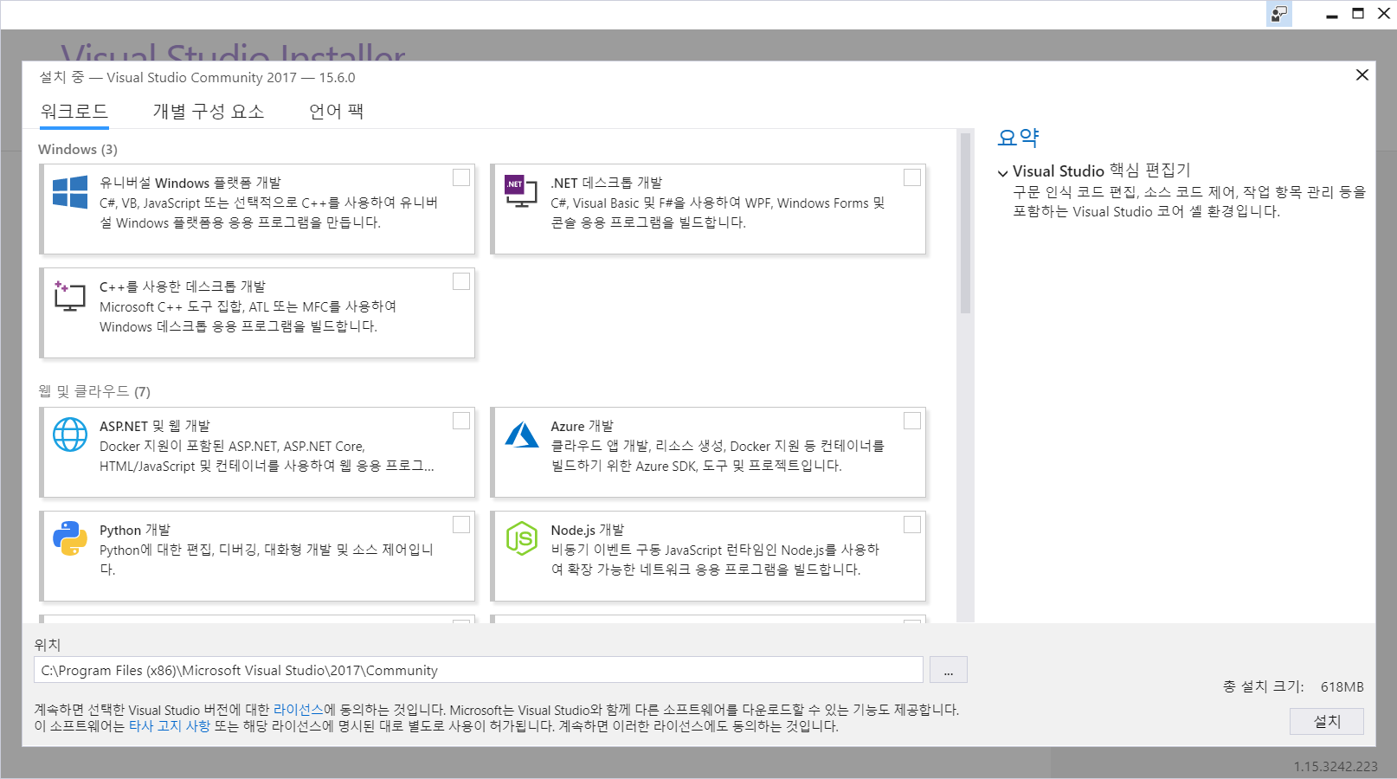
Task: Open the 라이선스 license link
Action: click(298, 710)
